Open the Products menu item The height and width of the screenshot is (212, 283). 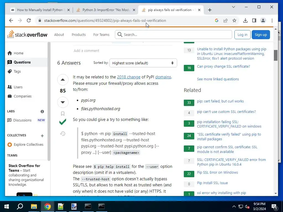78,35
